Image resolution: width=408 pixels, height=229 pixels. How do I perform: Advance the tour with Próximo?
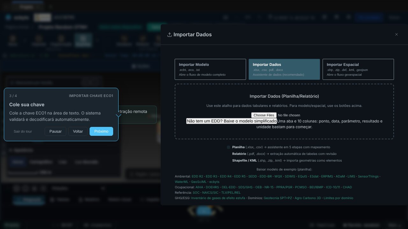pos(101,131)
